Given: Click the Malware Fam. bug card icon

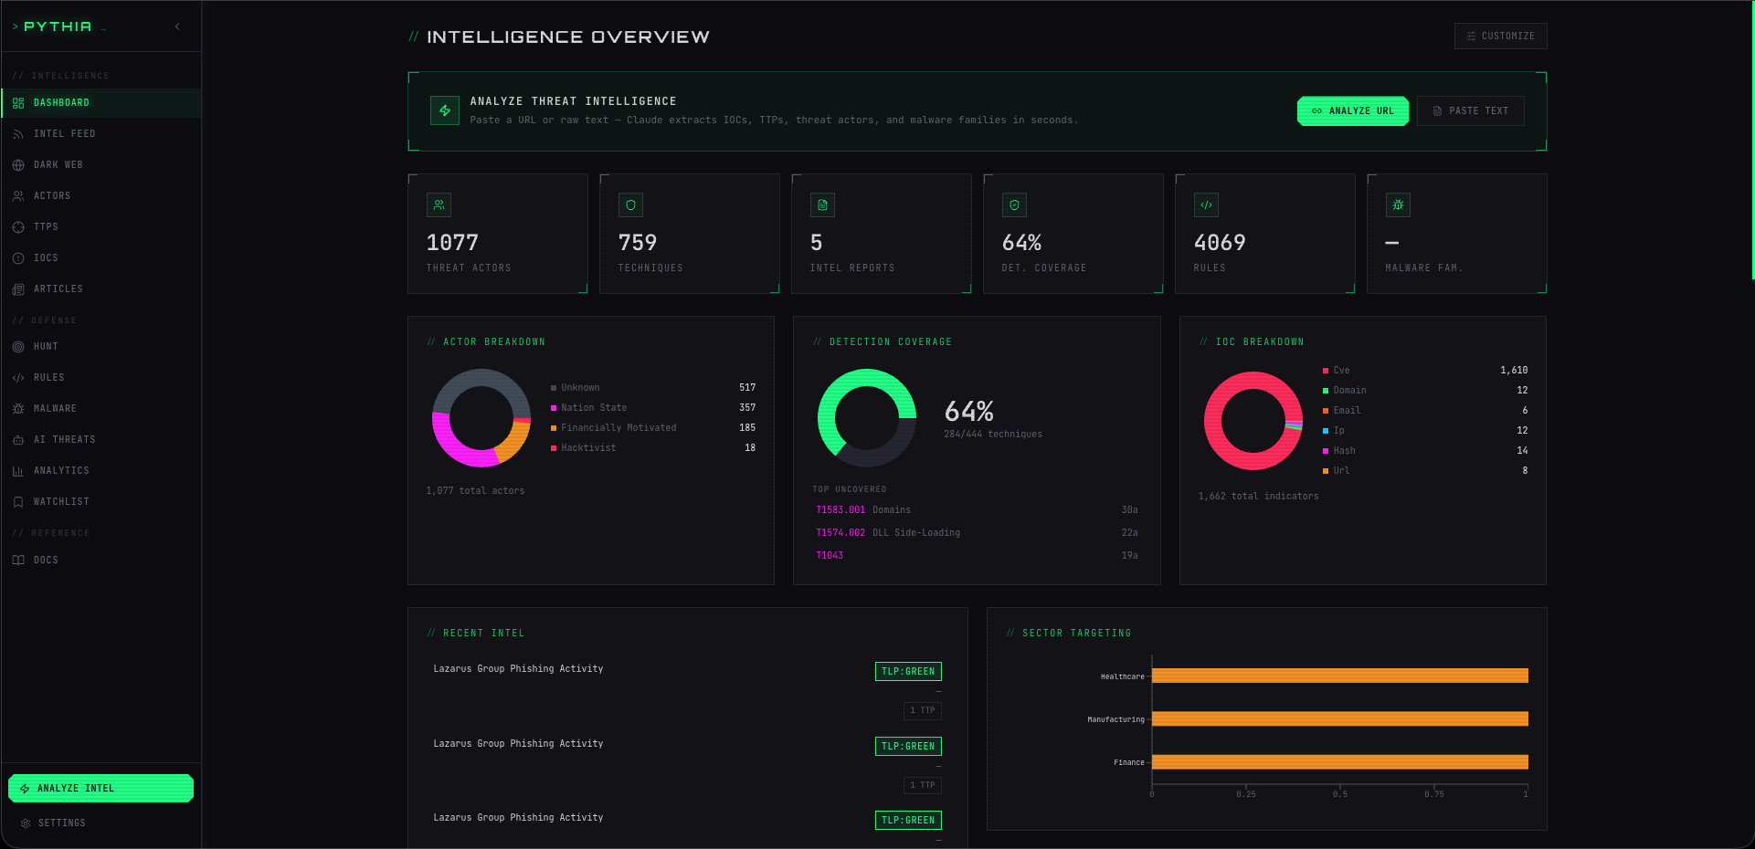Looking at the screenshot, I should click(x=1398, y=204).
